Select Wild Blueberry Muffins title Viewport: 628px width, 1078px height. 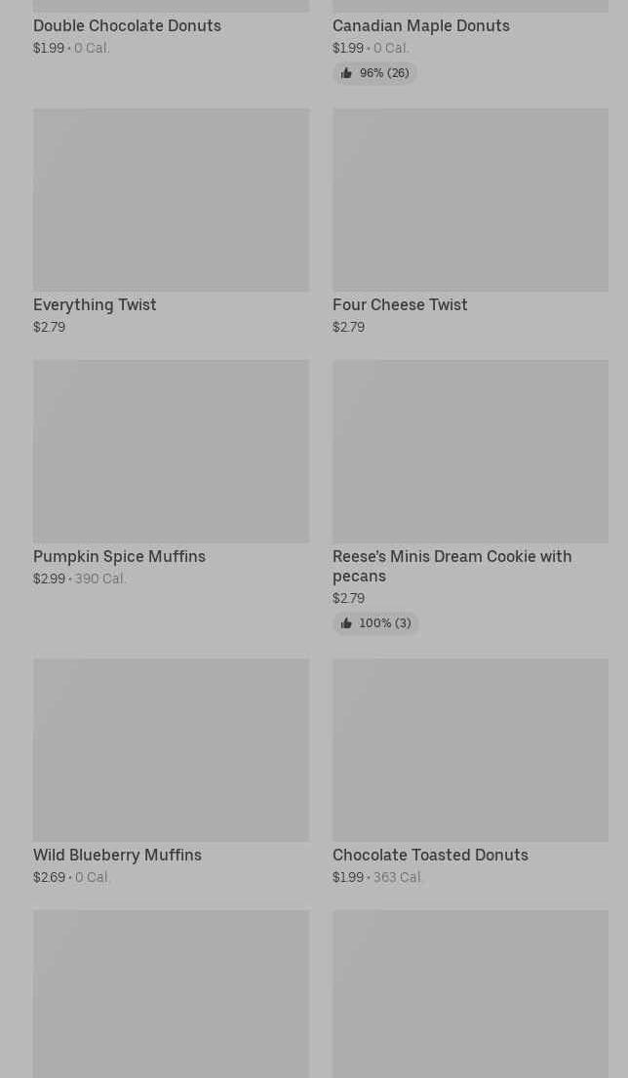117,855
